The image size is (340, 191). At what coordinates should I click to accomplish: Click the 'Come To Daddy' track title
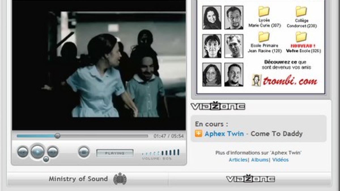(277, 134)
